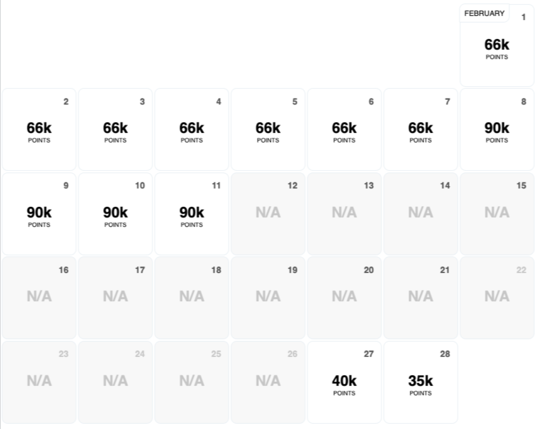The height and width of the screenshot is (429, 535).
Task: Click February 11 at 90k points
Action: 192,214
